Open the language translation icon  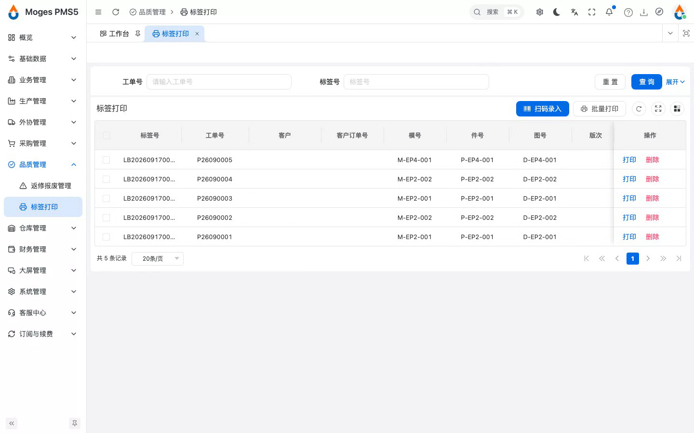point(574,12)
